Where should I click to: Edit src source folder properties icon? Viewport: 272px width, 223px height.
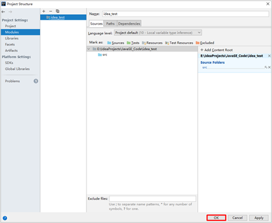(266, 67)
